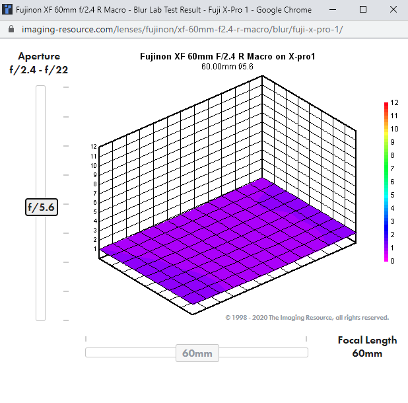Image resolution: width=408 pixels, height=403 pixels.
Task: Click the blur color scale legend bar
Action: (x=386, y=182)
